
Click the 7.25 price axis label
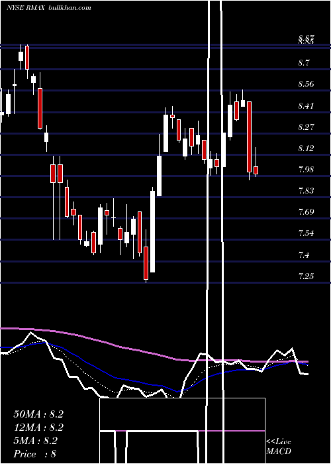307,276
